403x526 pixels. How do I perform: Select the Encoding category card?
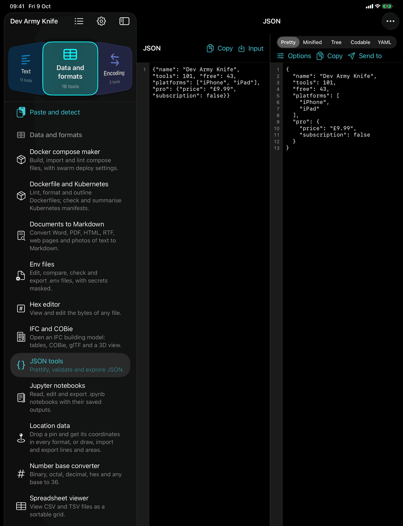point(114,69)
